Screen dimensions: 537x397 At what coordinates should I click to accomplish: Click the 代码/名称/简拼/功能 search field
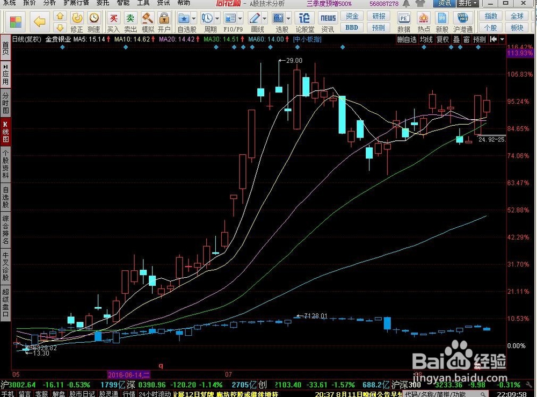pyautogui.click(x=446, y=394)
